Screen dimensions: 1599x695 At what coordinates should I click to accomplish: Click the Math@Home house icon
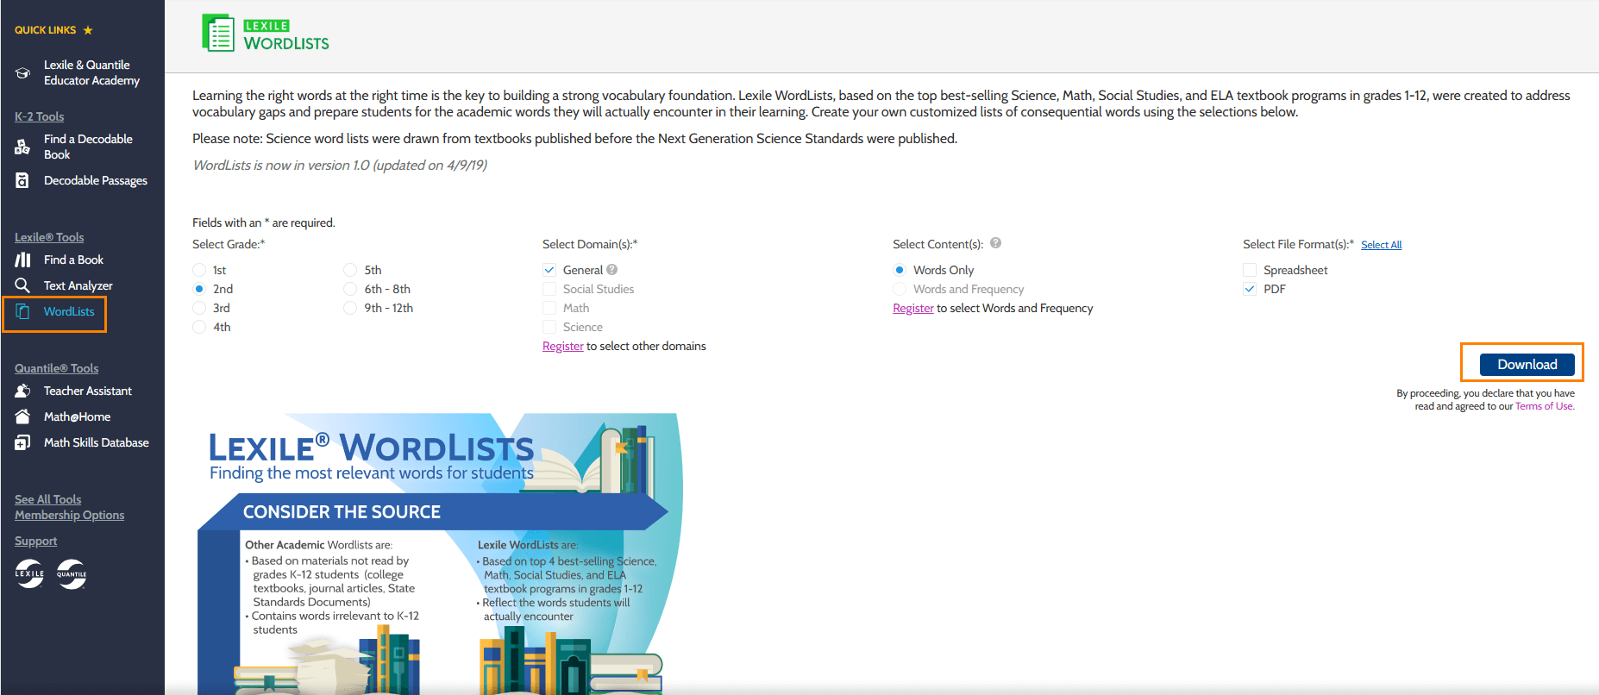[x=23, y=416]
